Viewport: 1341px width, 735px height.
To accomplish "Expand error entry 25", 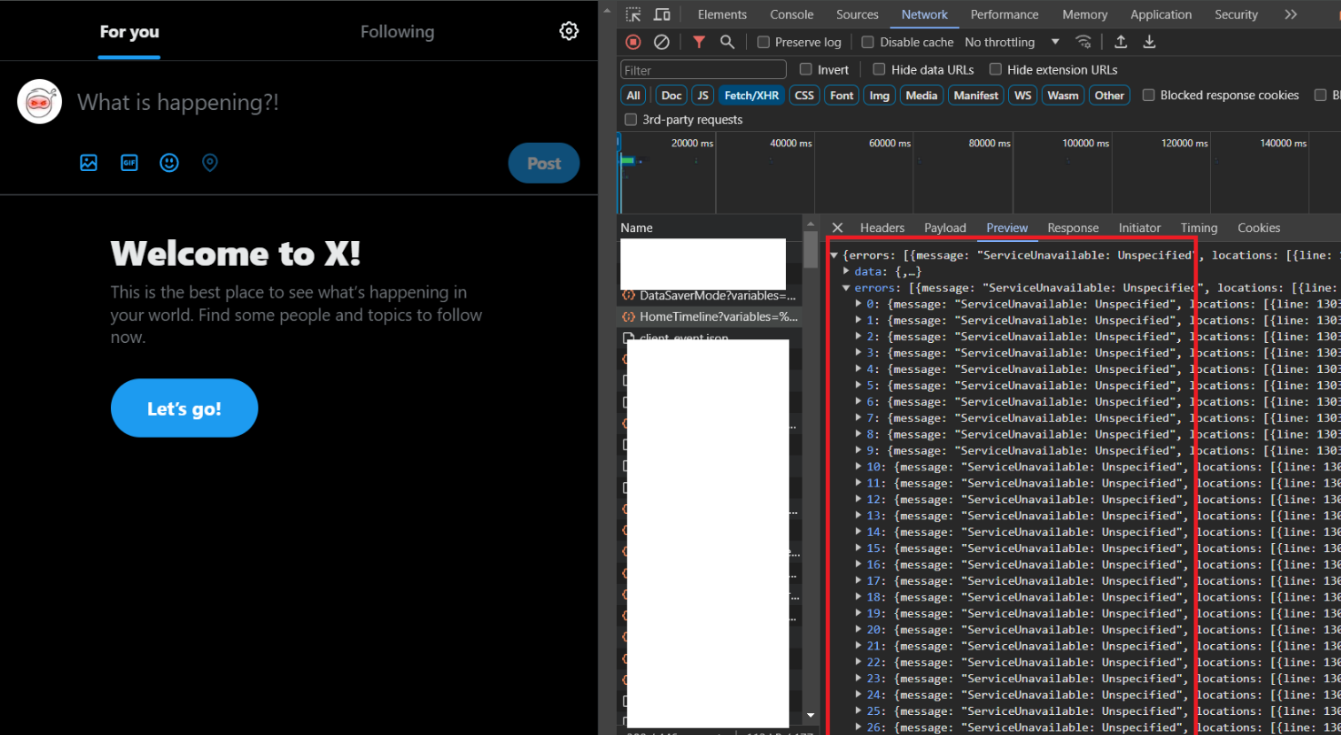I will (859, 711).
